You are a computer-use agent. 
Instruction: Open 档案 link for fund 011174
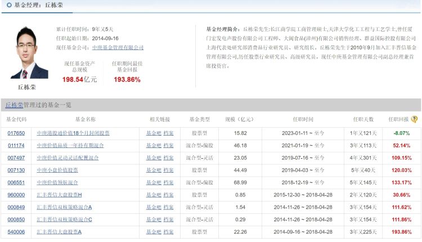pyautogui.click(x=168, y=146)
